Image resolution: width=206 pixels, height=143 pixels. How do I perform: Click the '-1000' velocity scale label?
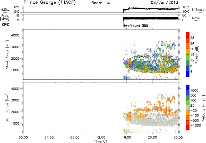(x=195, y=125)
